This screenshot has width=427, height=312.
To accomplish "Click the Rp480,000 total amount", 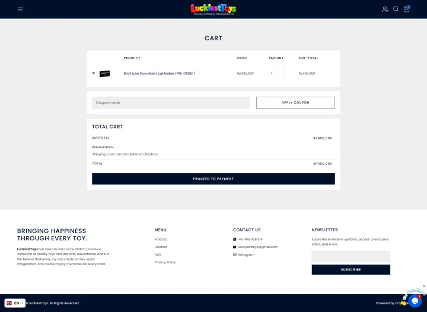I will (x=323, y=164).
